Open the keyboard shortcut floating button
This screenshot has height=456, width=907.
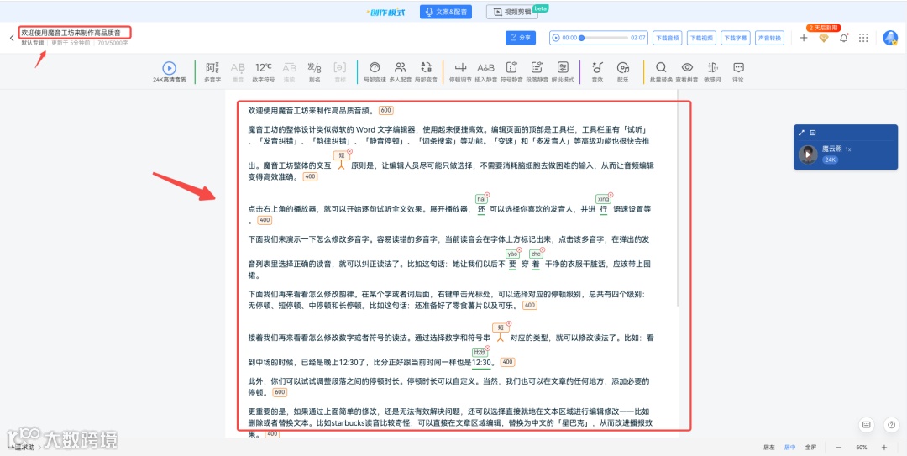coord(866,424)
